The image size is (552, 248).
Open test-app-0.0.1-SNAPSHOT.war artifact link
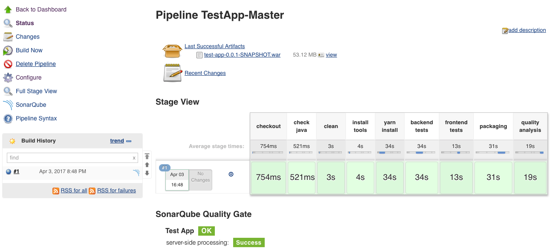[242, 55]
